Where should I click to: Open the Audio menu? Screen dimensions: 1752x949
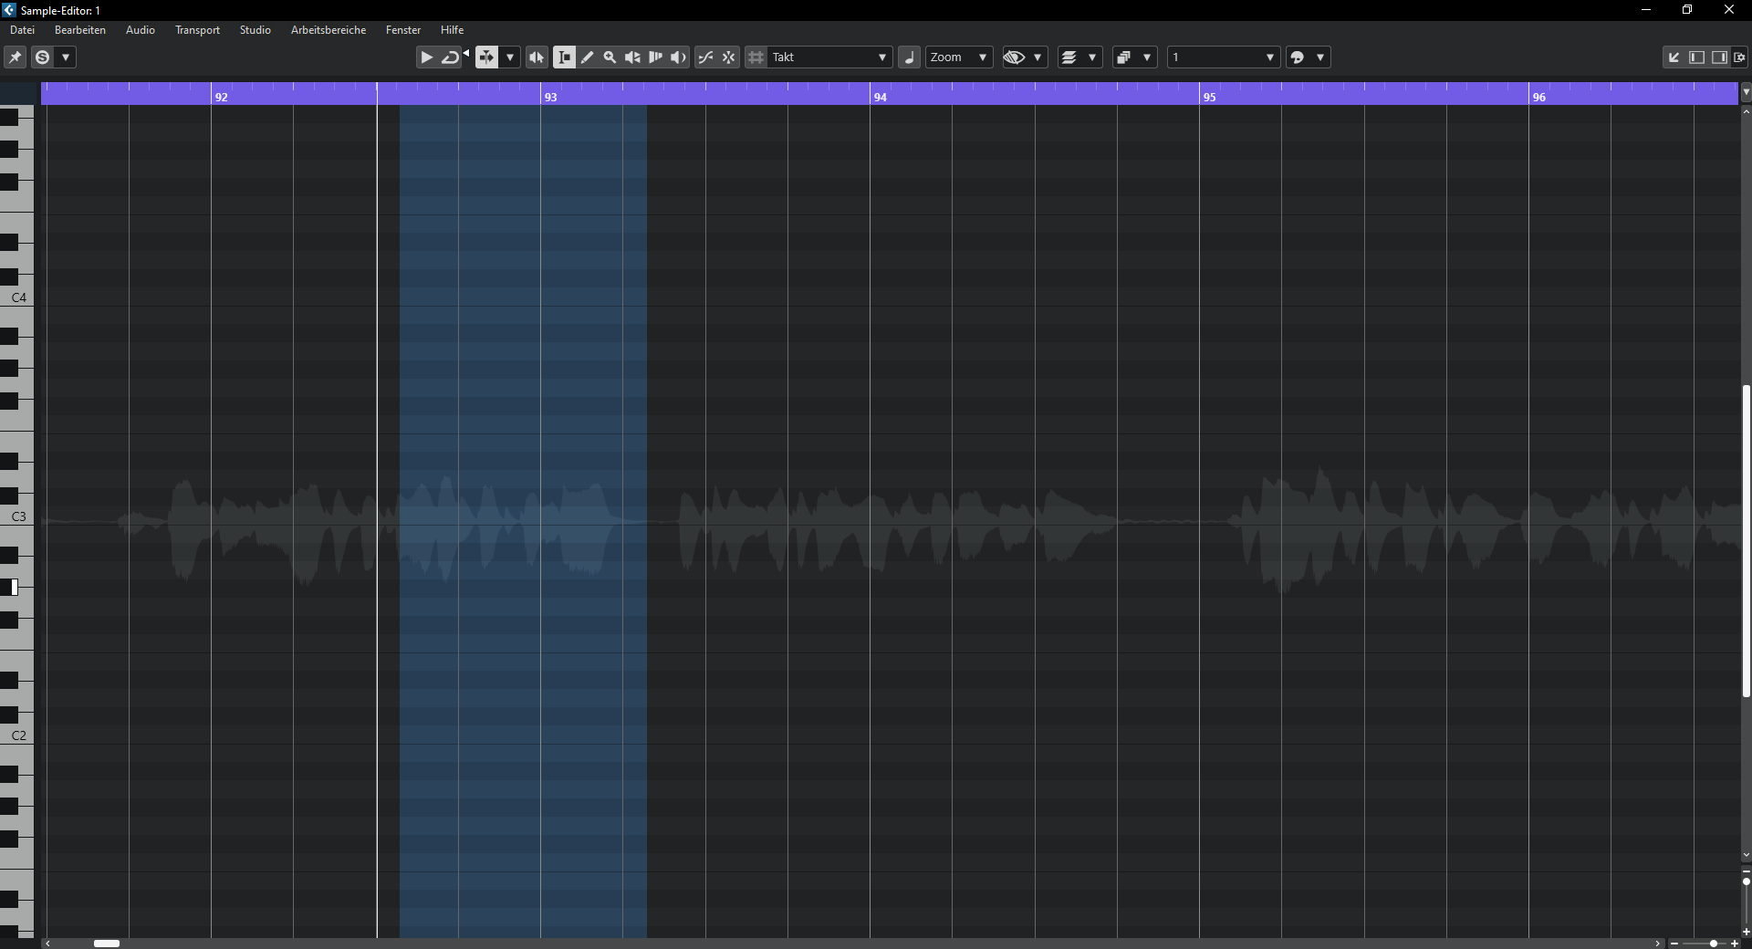pyautogui.click(x=140, y=30)
